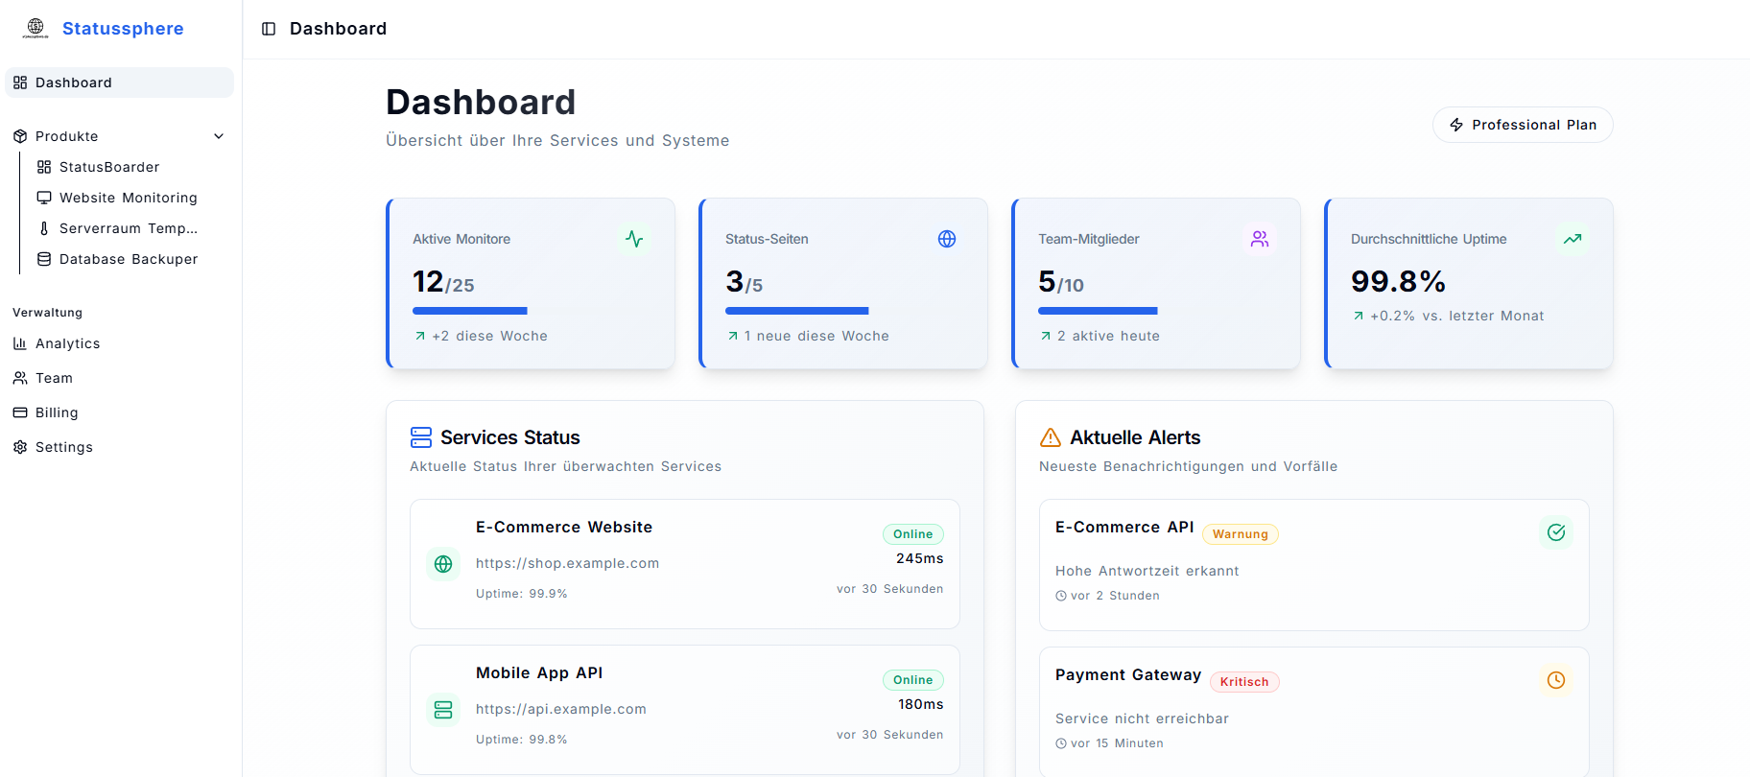The image size is (1750, 777).
Task: Collapse the Produkte menu chevron
Action: [219, 136]
